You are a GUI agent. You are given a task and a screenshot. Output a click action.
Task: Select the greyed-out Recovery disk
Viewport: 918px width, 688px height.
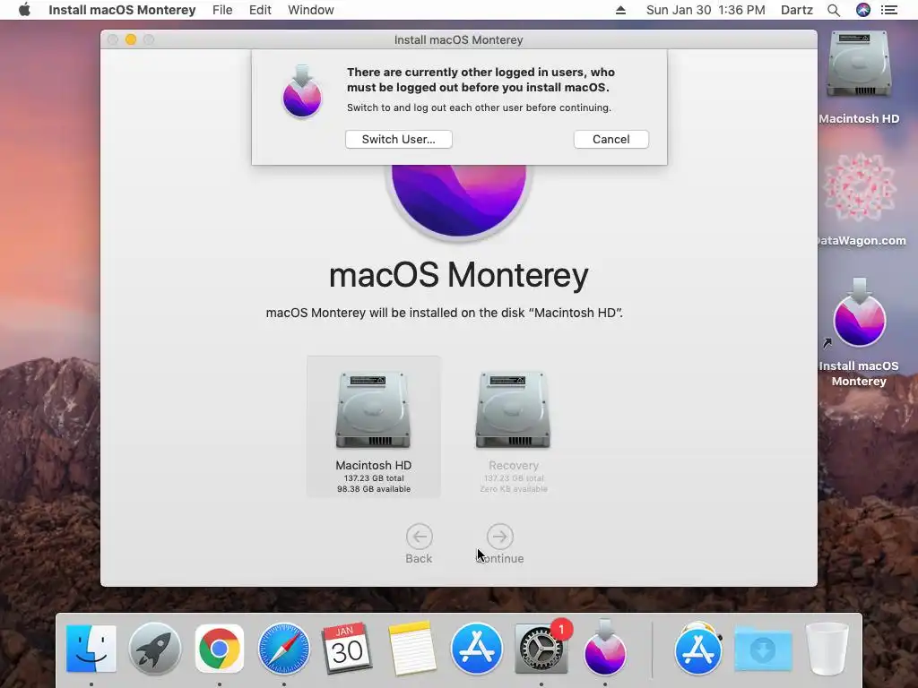coord(514,431)
